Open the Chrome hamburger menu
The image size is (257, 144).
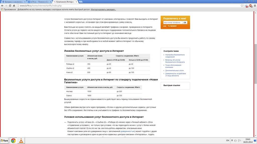coord(255,6)
